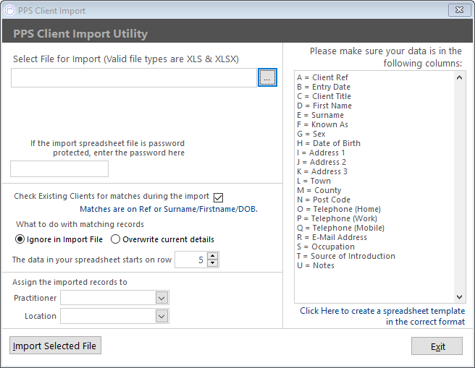Click the Exit button
The height and width of the screenshot is (368, 475).
point(437,346)
